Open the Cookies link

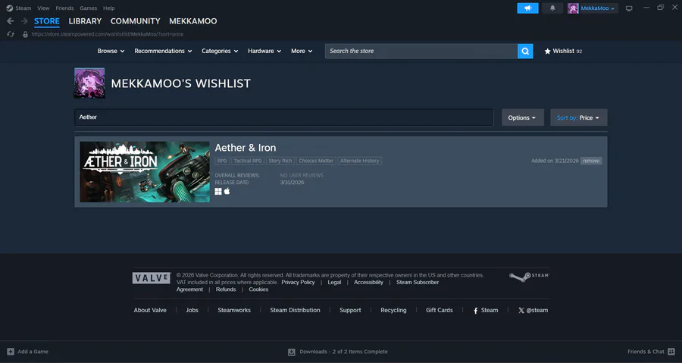pyautogui.click(x=258, y=289)
